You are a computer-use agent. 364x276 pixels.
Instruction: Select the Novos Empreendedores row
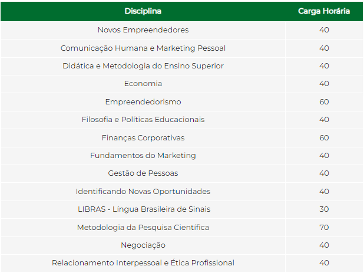tap(143, 30)
